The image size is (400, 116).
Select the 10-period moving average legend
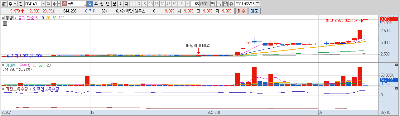[42, 18]
